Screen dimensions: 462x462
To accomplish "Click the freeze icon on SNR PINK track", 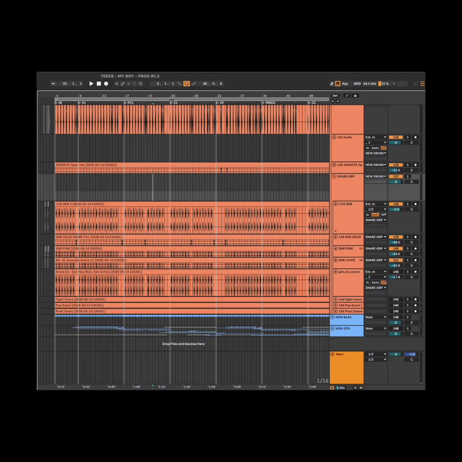I will (361, 249).
